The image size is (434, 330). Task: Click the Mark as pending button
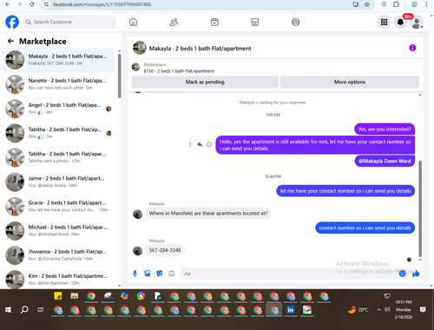click(x=205, y=82)
